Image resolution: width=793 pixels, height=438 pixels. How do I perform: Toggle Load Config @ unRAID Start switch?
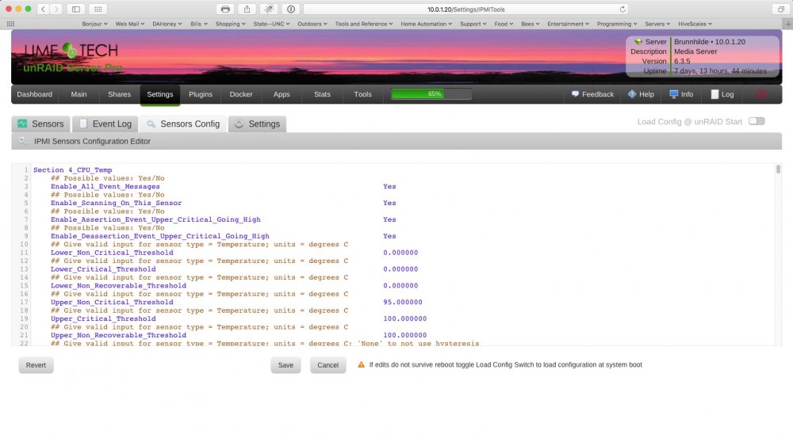(x=757, y=121)
